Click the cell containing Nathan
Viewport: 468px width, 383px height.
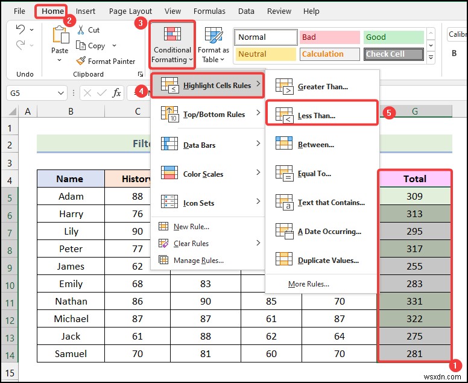click(x=71, y=301)
